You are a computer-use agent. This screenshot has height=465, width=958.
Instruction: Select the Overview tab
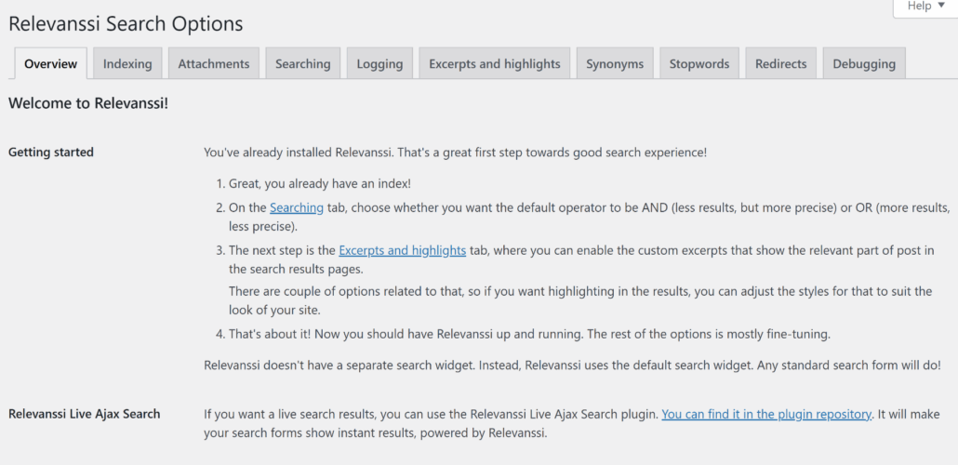[x=51, y=63]
